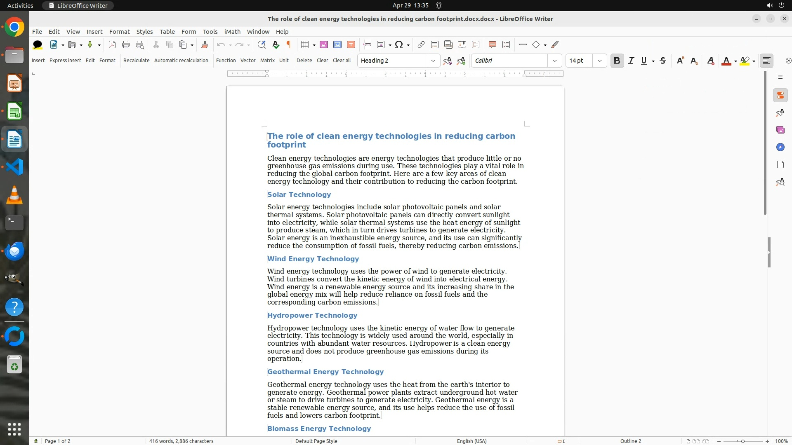Click the Insert Hyperlink icon
The height and width of the screenshot is (445, 792).
[x=421, y=44]
